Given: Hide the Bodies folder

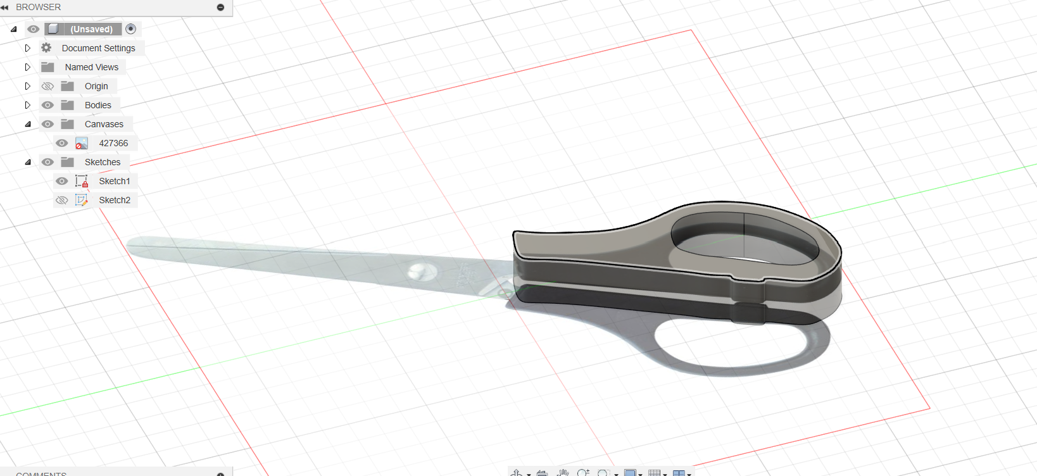Looking at the screenshot, I should (x=47, y=105).
